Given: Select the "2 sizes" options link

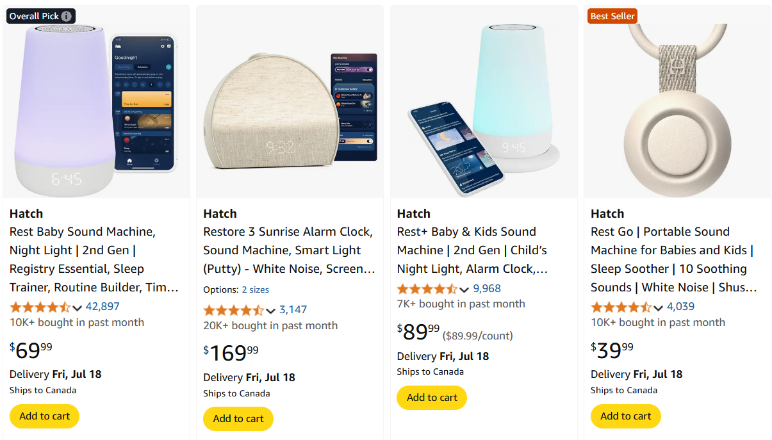Looking at the screenshot, I should (x=256, y=289).
